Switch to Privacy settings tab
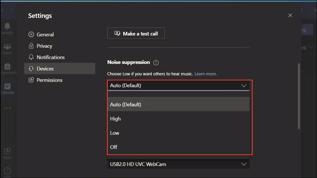The width and height of the screenshot is (317, 178). [x=44, y=46]
